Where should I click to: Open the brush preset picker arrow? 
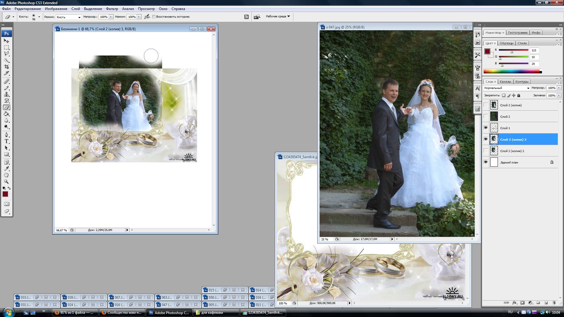tap(39, 17)
